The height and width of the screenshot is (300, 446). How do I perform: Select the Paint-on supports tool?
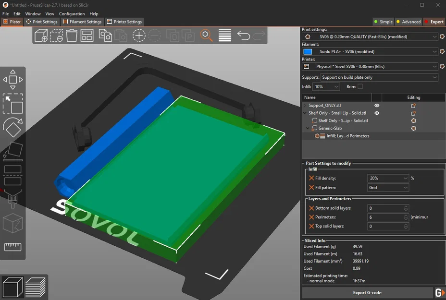pos(13,199)
